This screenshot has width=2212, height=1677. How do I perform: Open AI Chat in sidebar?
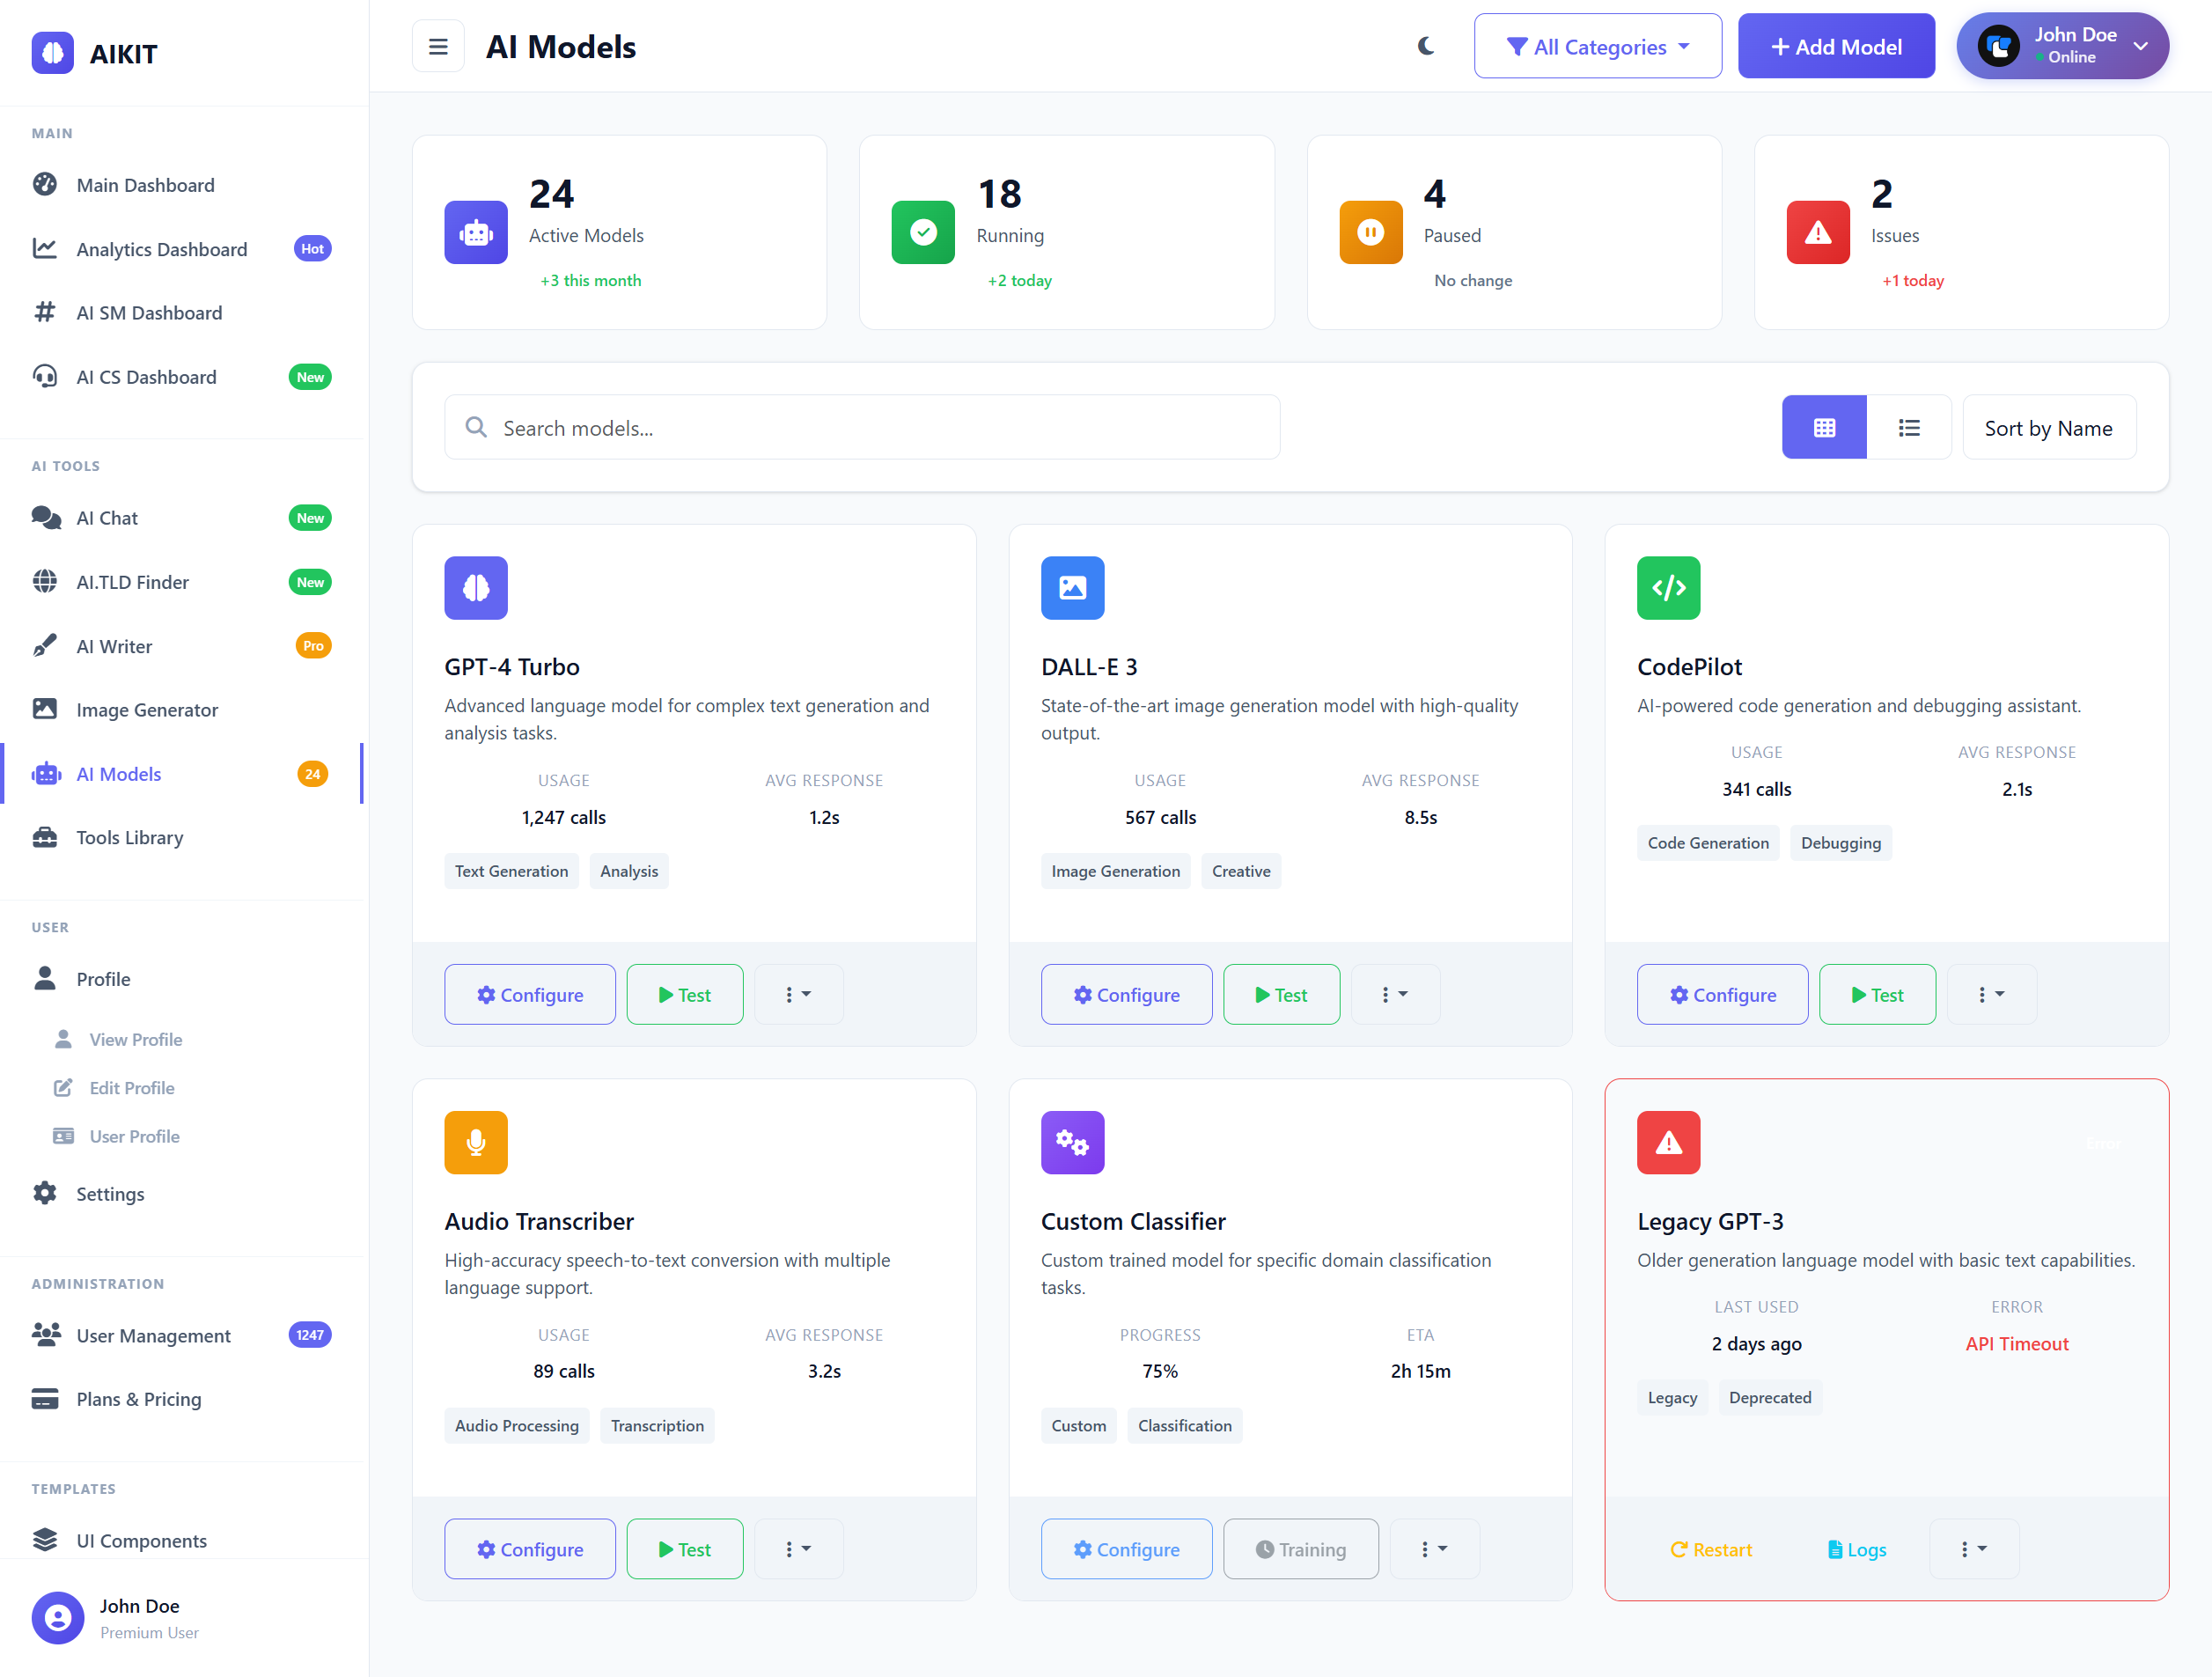tap(108, 518)
